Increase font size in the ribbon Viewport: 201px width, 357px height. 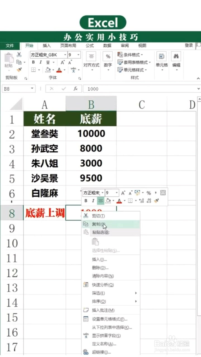(63, 62)
